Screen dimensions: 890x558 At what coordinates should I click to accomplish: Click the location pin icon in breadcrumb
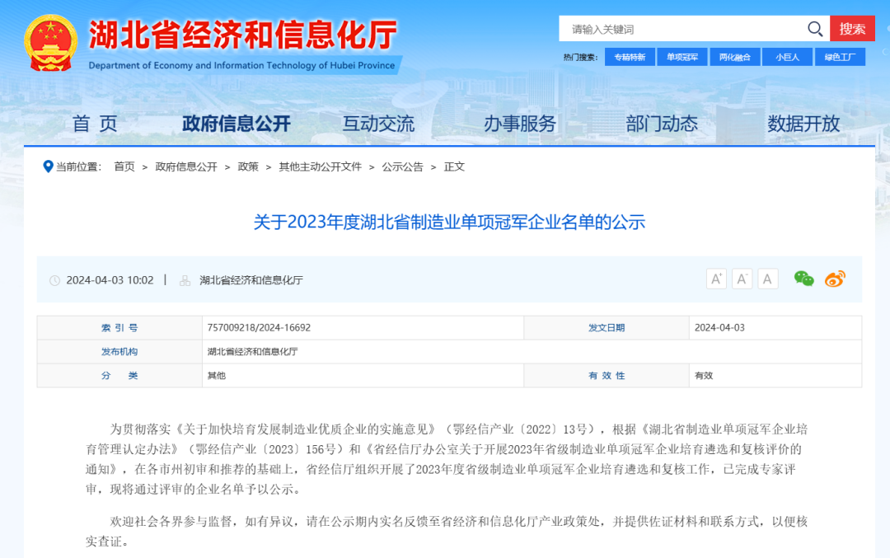pyautogui.click(x=48, y=166)
